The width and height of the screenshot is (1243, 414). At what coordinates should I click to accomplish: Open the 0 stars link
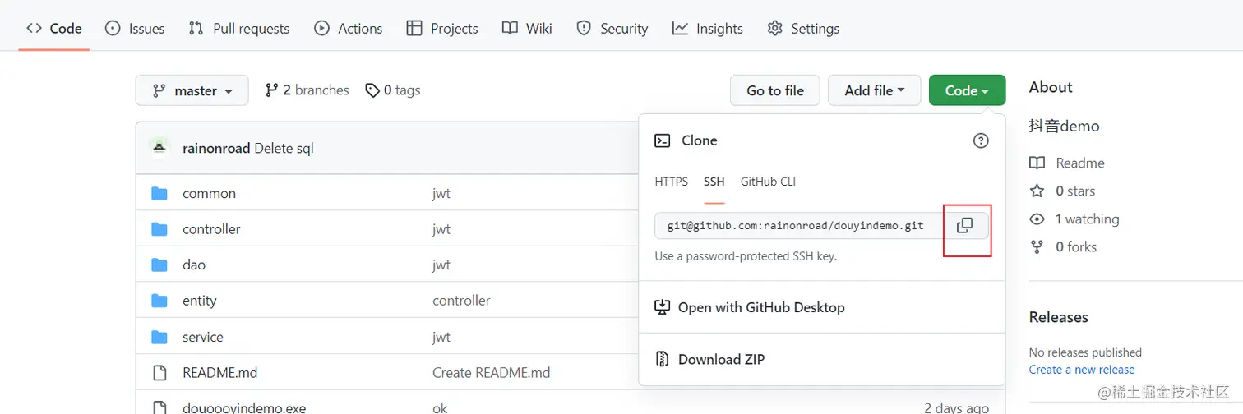point(1062,191)
